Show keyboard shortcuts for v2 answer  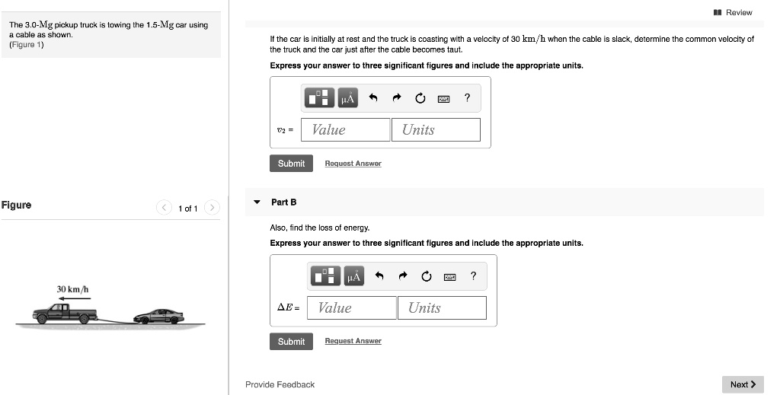[443, 98]
